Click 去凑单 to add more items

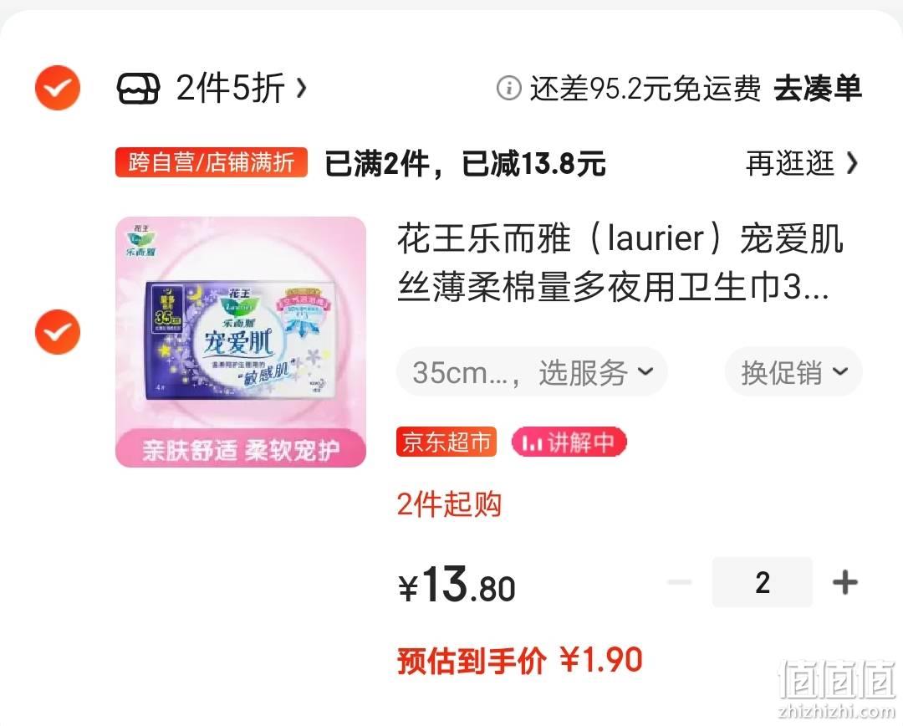pyautogui.click(x=817, y=89)
